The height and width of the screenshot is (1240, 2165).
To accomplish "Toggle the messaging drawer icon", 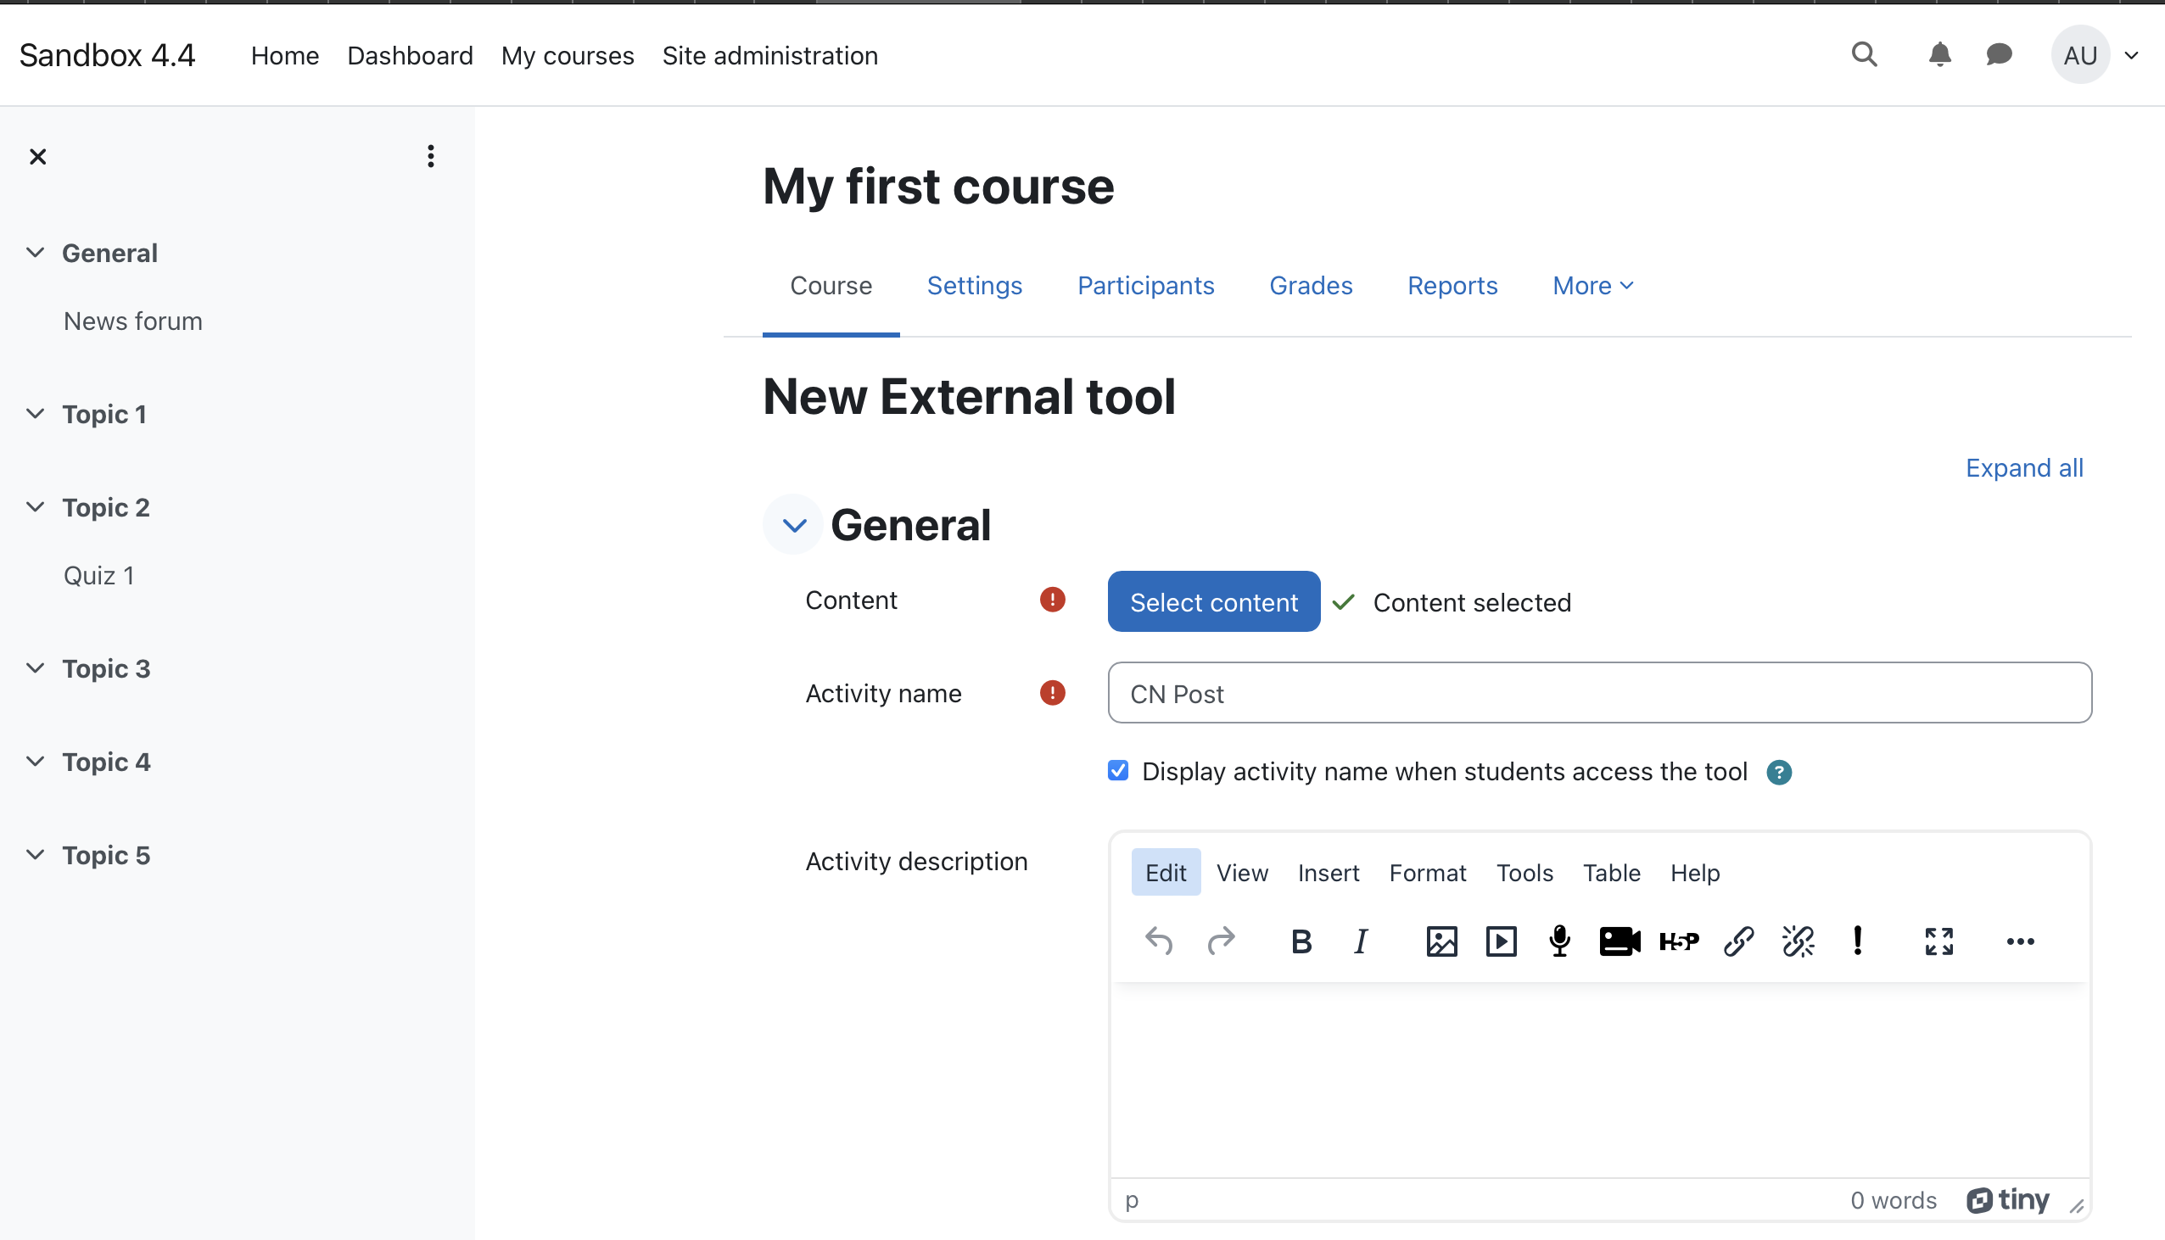I will coord(1998,55).
